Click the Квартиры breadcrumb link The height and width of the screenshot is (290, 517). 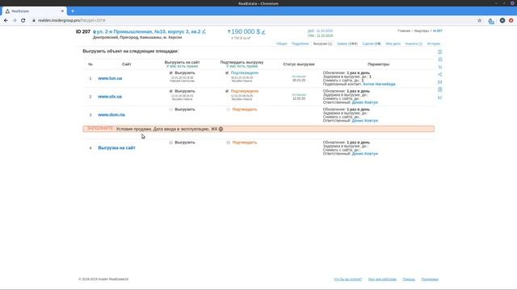(x=422, y=31)
